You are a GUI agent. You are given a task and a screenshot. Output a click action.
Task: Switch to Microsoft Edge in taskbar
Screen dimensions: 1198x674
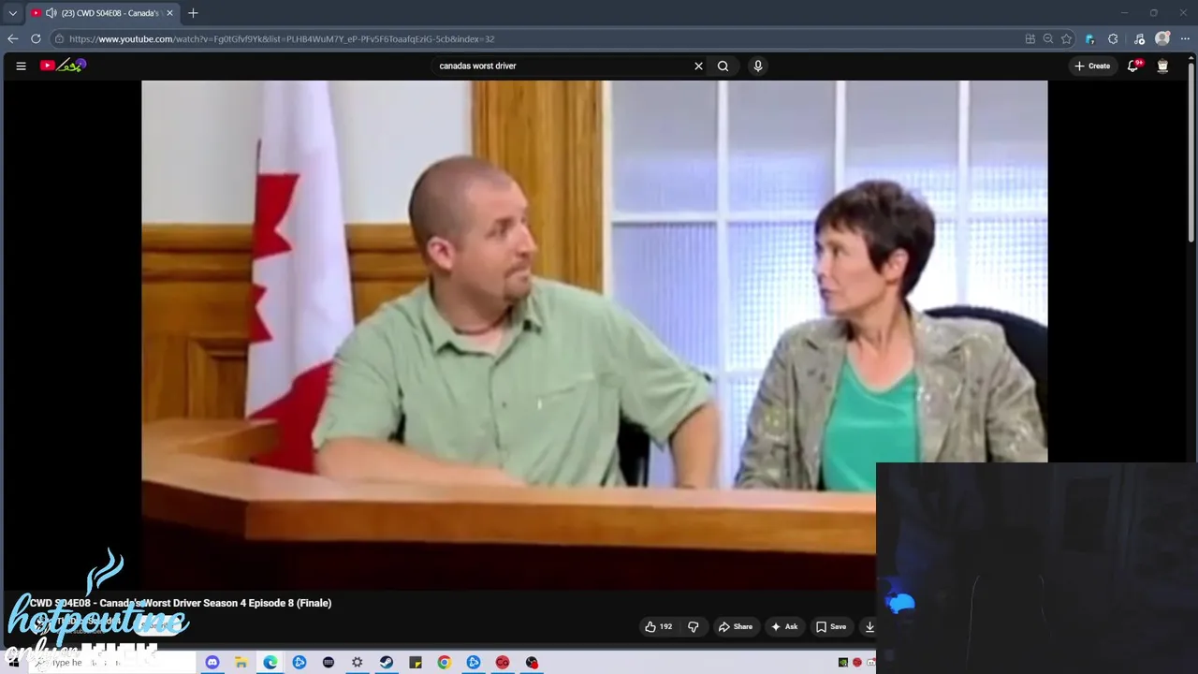[270, 663]
